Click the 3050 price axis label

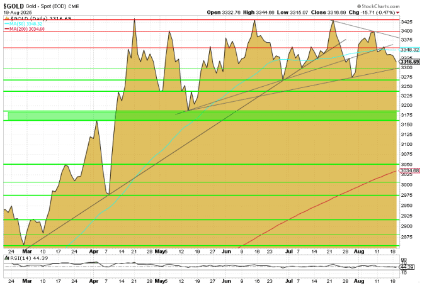(406, 164)
